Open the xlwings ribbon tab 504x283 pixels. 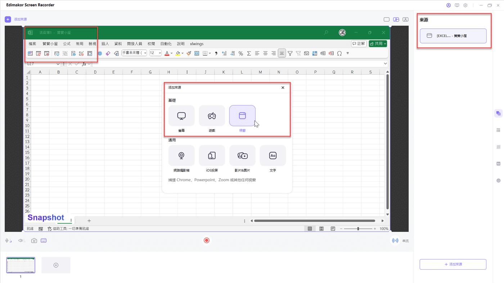tap(197, 44)
